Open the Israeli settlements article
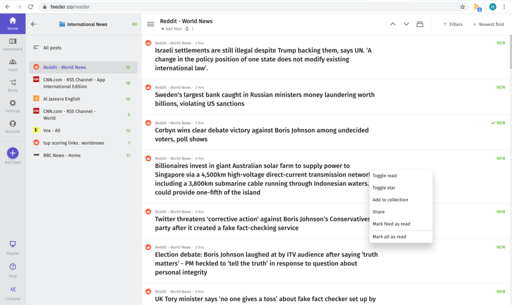The image size is (512, 305). [x=263, y=59]
